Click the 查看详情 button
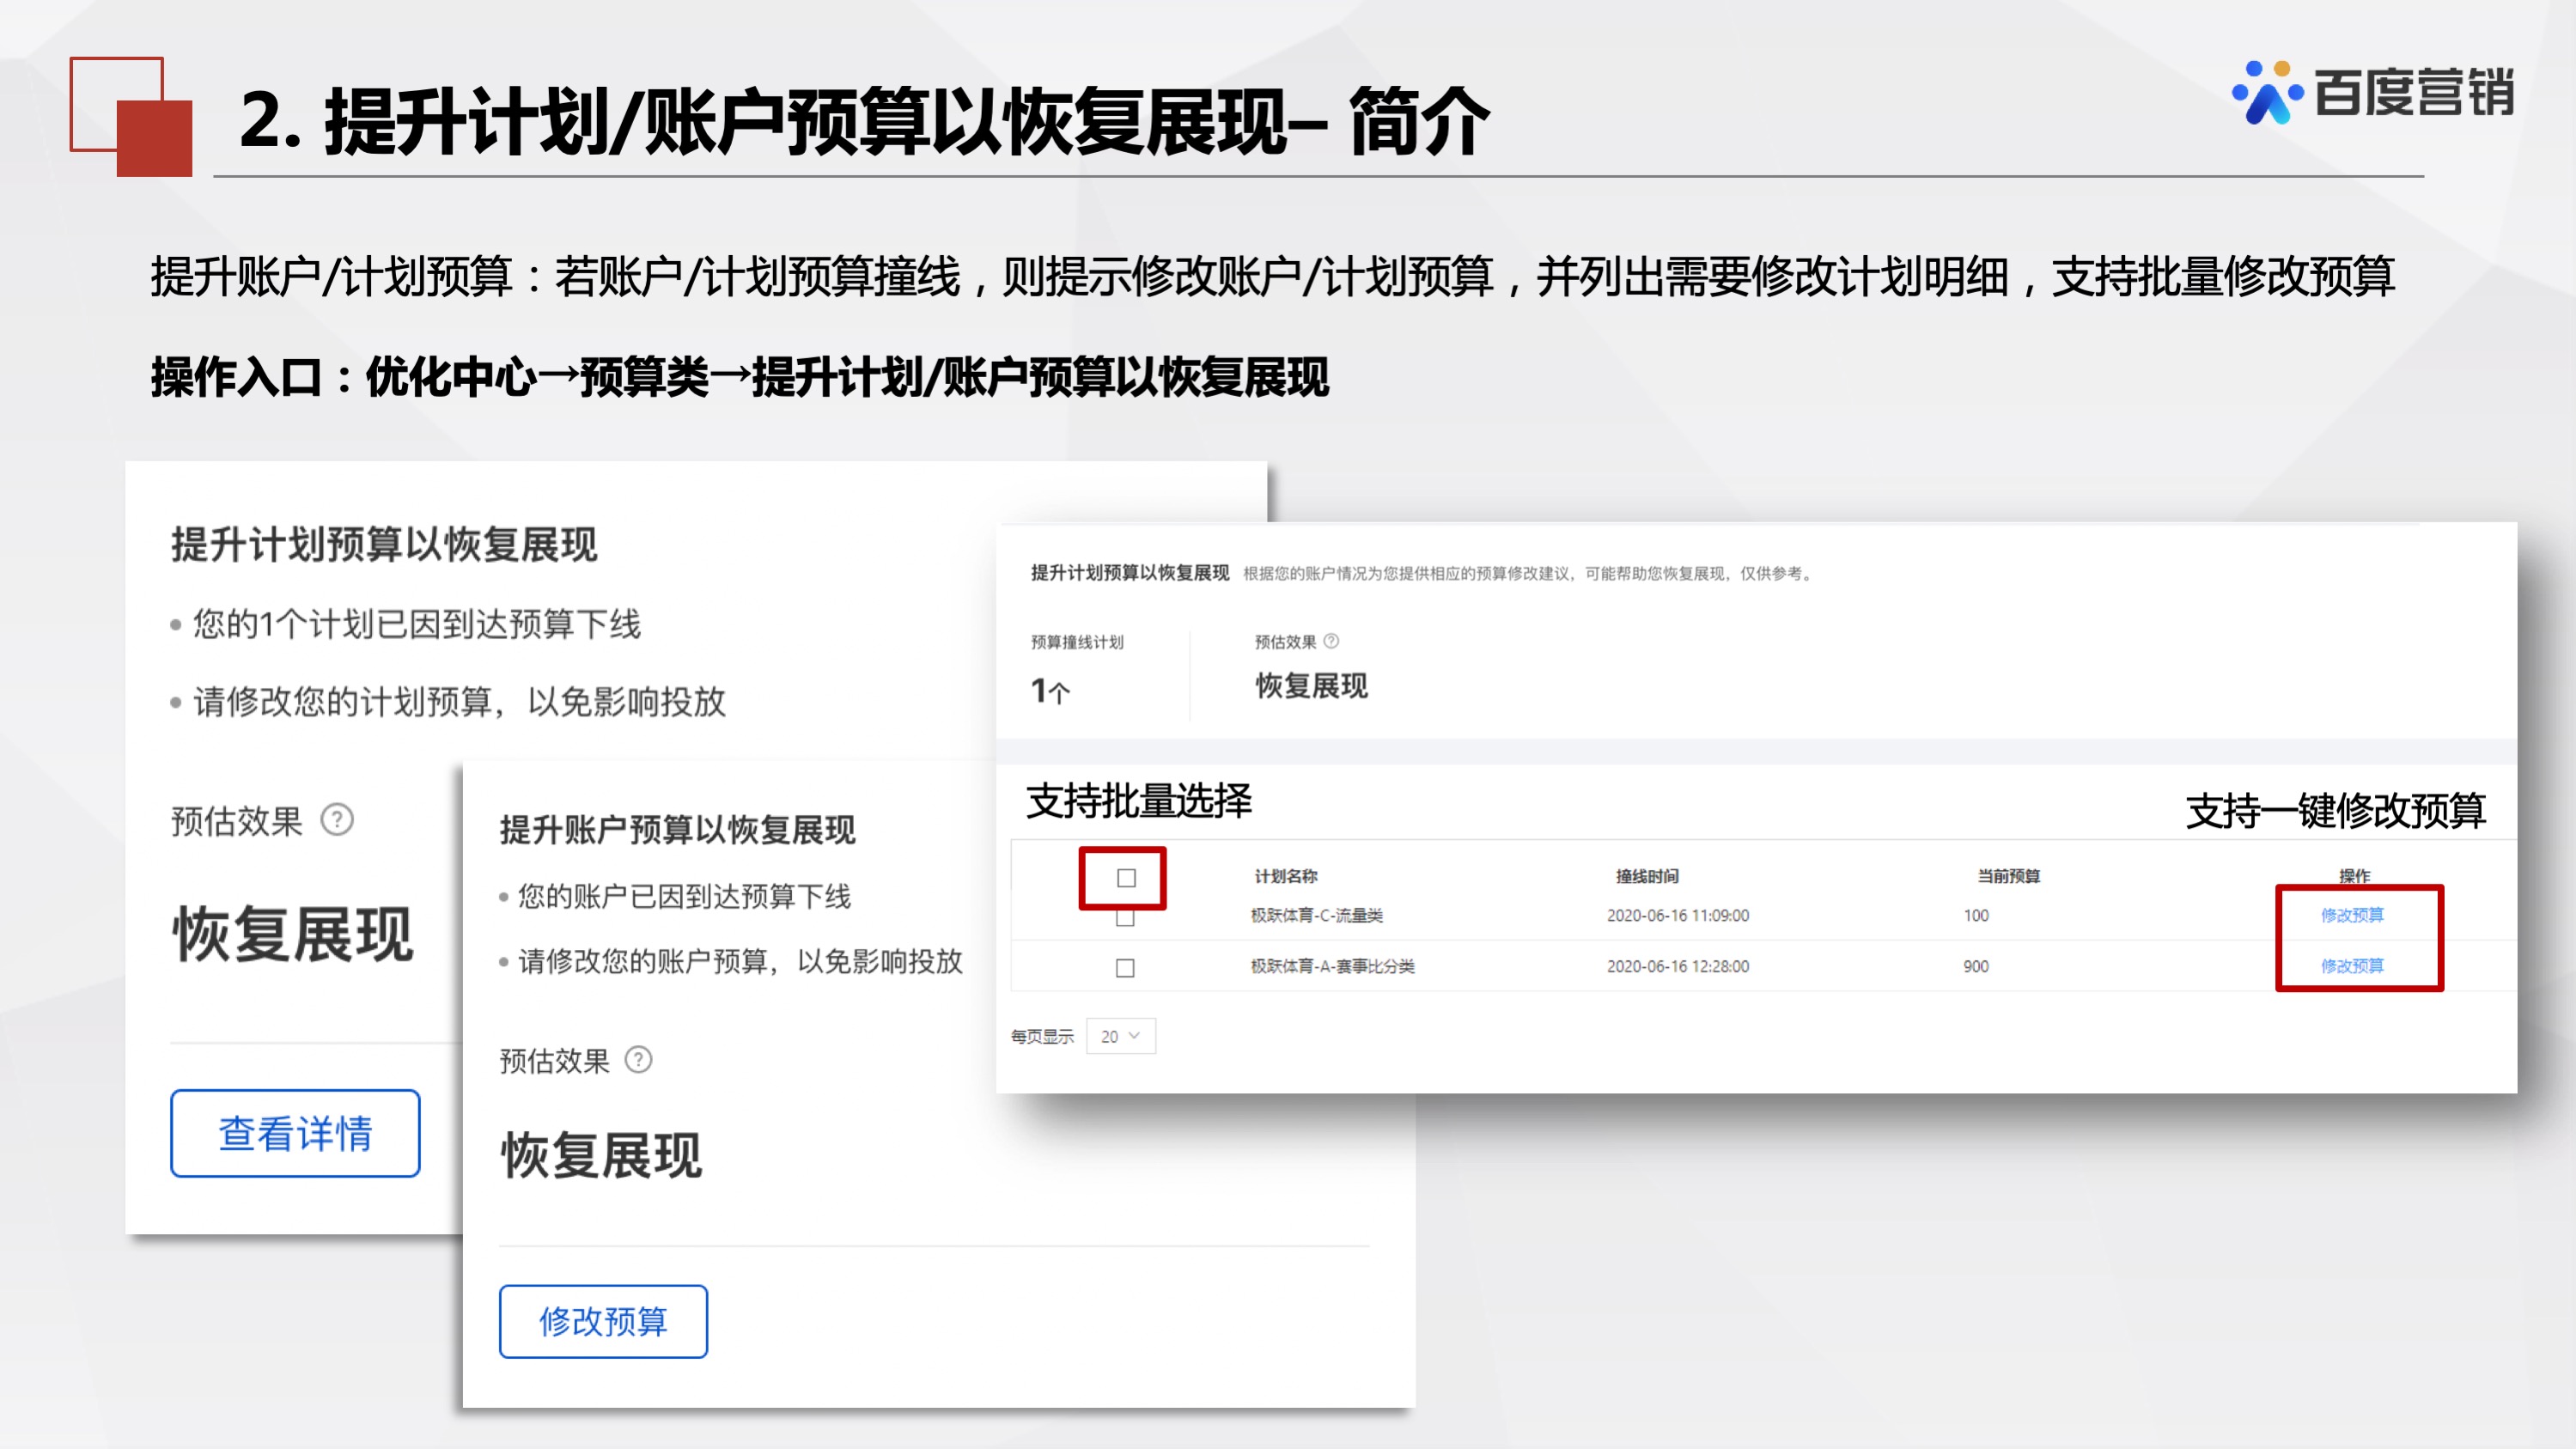 (295, 1133)
